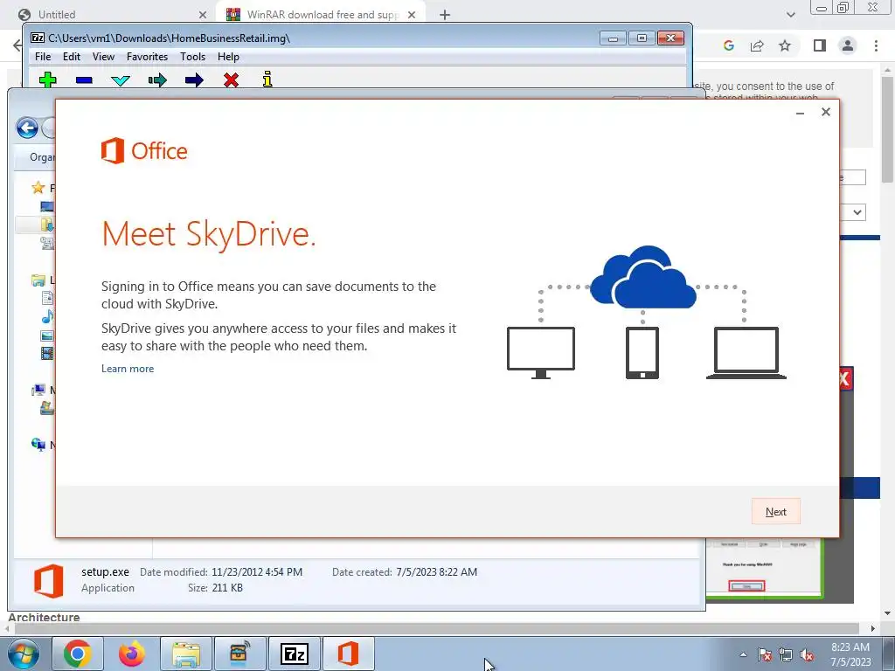Open Windows Explorer from the taskbar
895x671 pixels.
(186, 654)
